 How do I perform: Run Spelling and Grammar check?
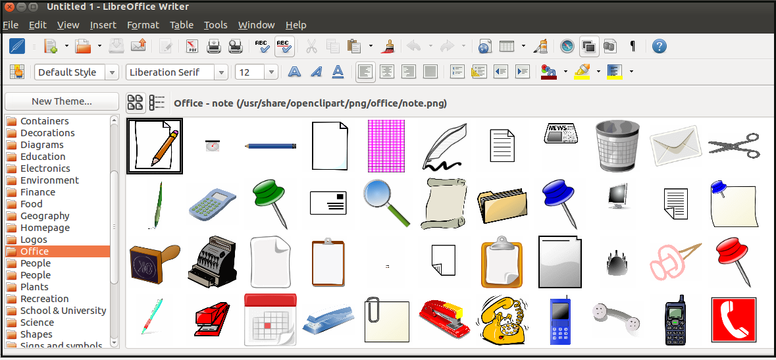tap(263, 47)
